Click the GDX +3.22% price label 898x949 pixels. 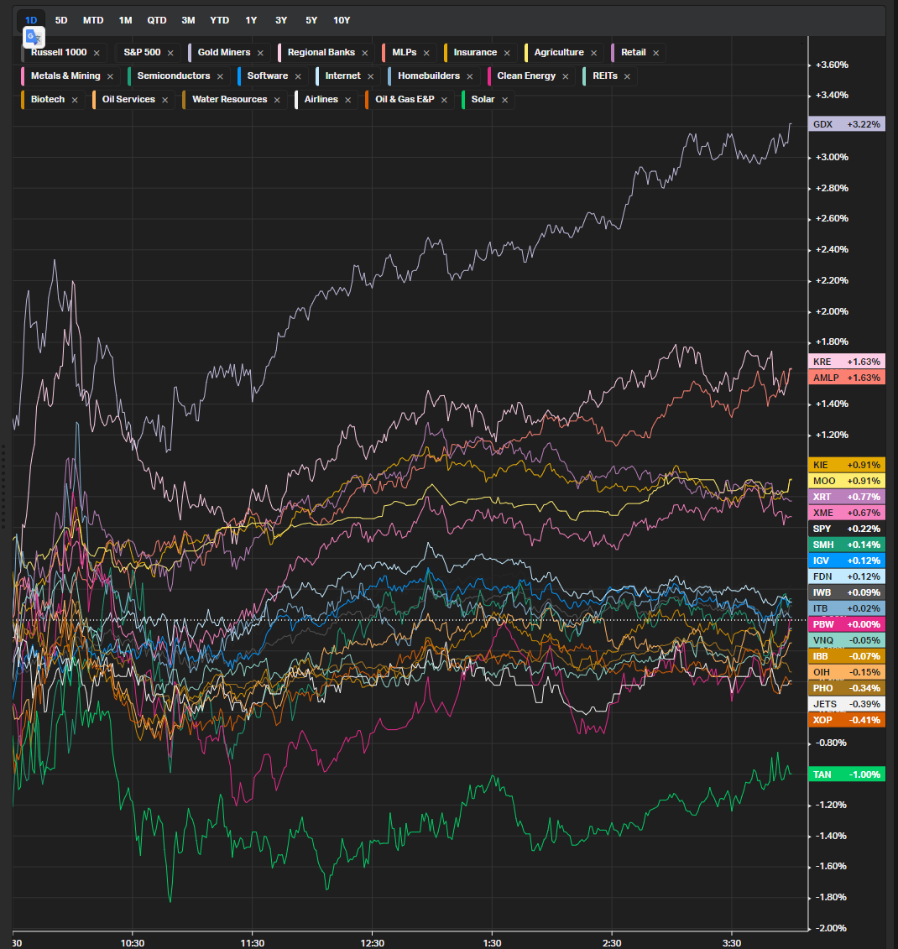[846, 124]
